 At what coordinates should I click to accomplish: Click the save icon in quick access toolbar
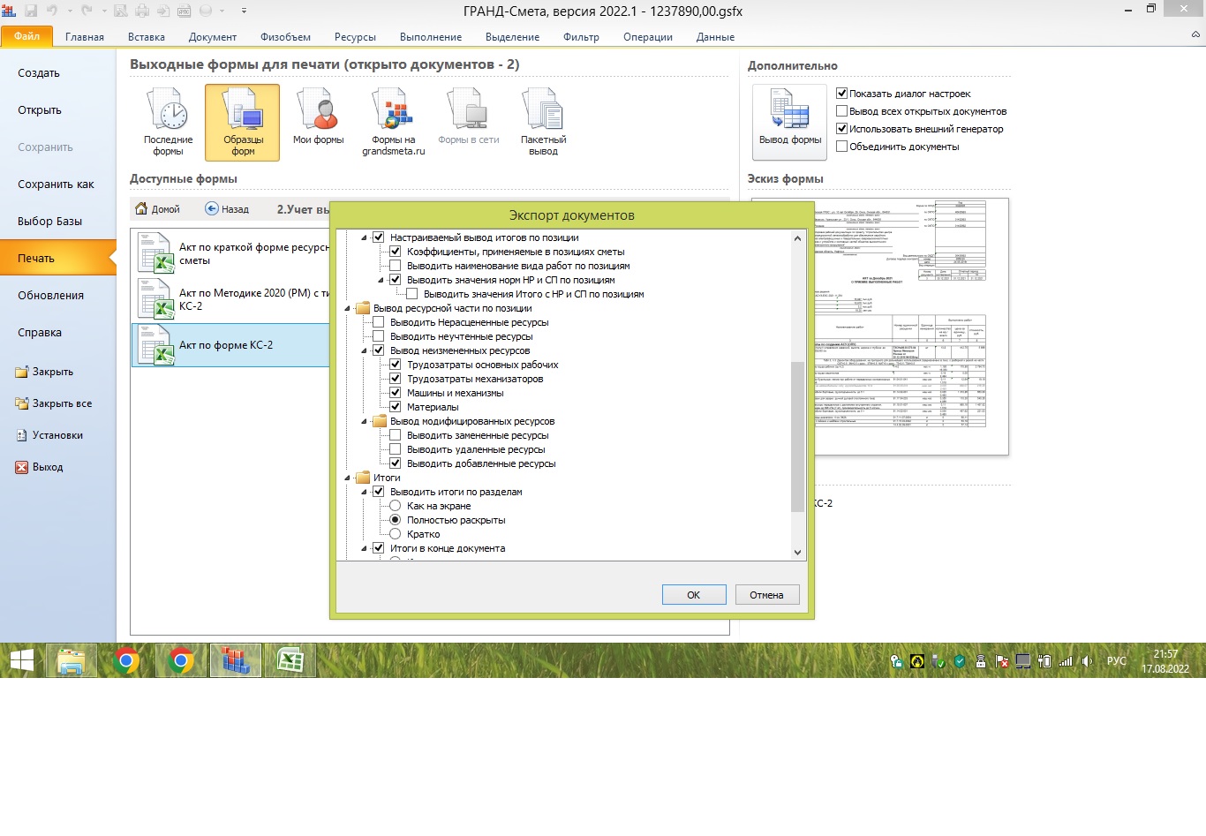31,11
